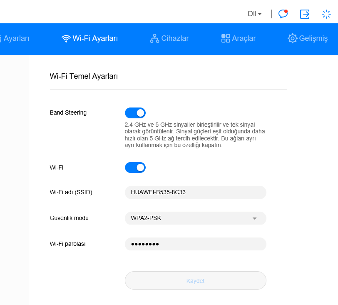Click the Cihazlar network devices icon

click(x=154, y=39)
